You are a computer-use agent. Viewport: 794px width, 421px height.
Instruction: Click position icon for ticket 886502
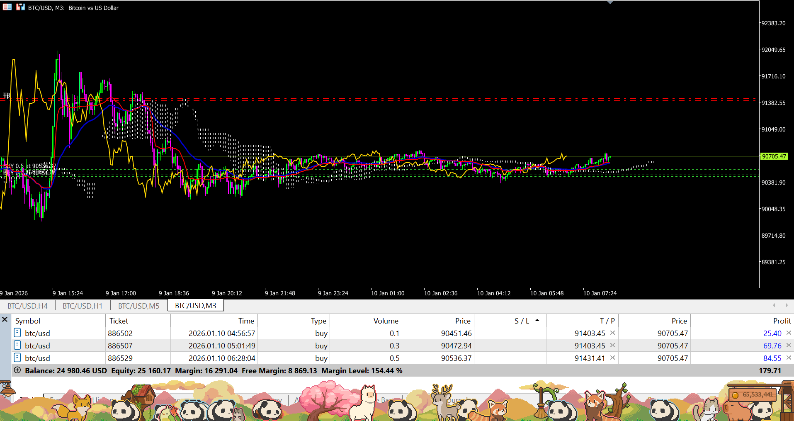click(x=17, y=333)
